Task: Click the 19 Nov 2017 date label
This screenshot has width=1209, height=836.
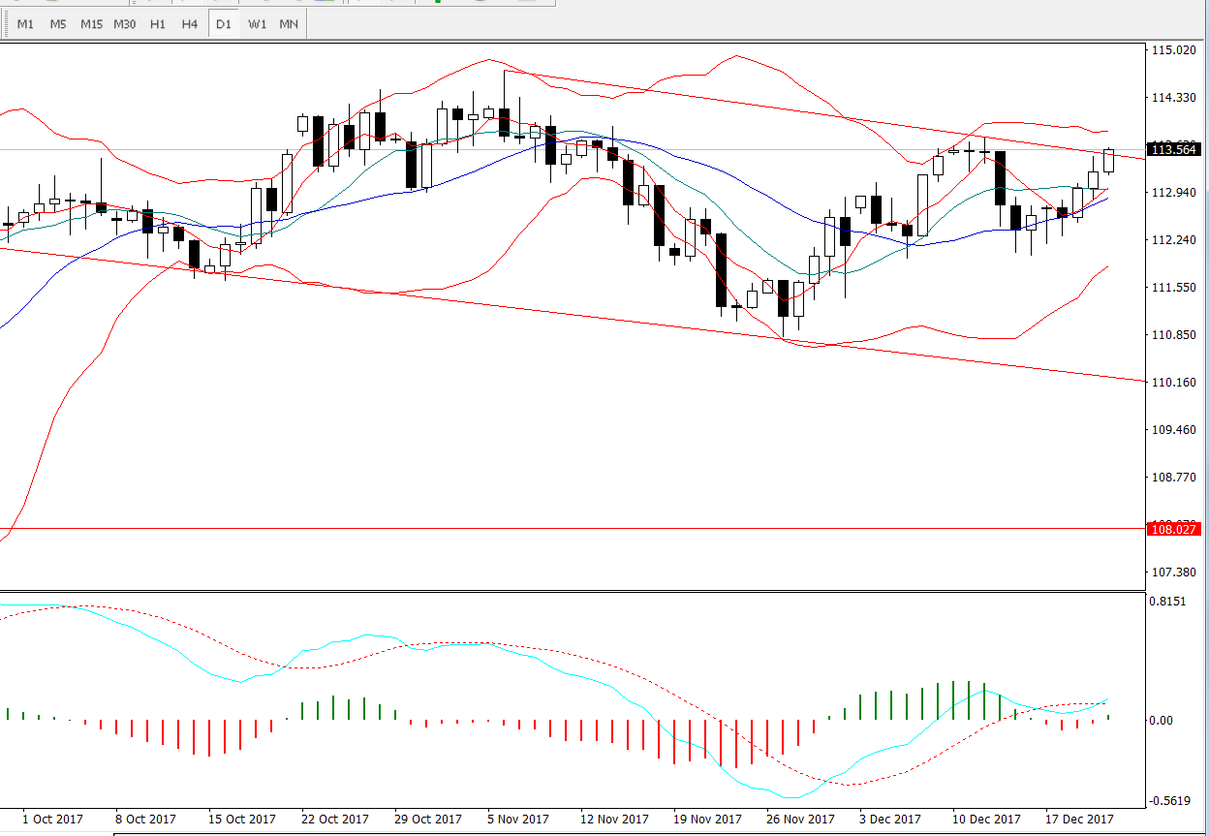Action: coord(707,819)
